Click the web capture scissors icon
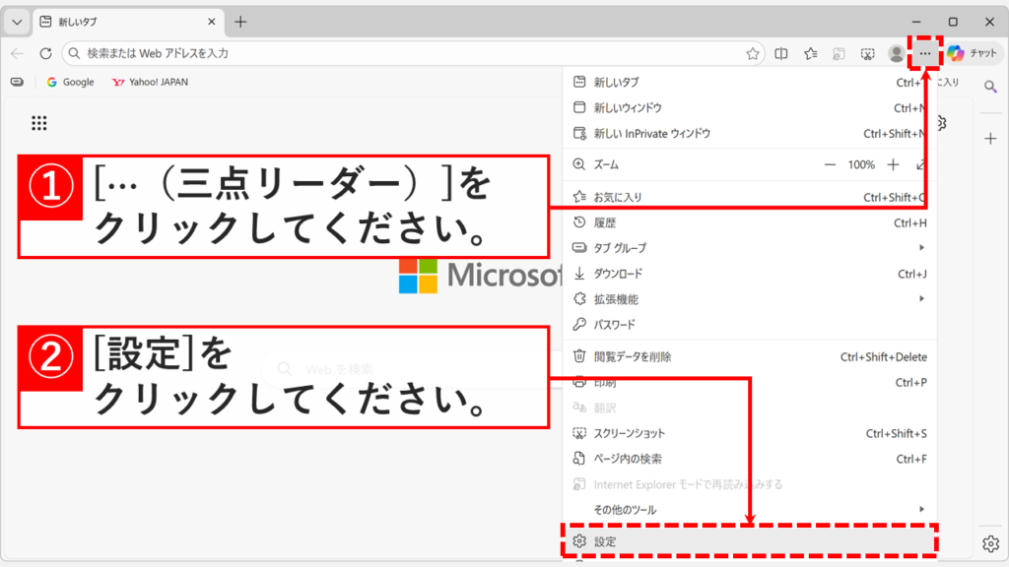Viewport: 1009px width, 567px height. point(868,53)
